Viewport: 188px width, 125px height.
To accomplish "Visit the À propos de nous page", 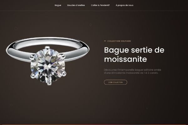I will (x=124, y=5).
